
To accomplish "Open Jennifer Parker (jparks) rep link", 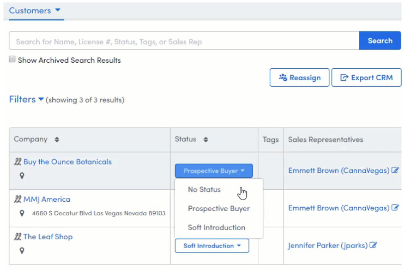I will [x=328, y=246].
